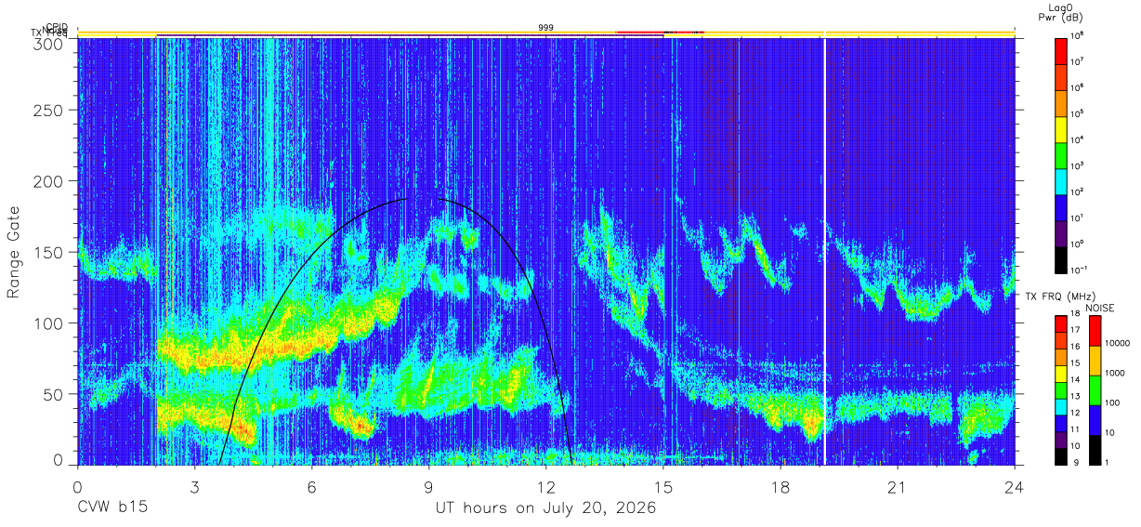Click the red segment of TX FRQ colorbar
This screenshot has width=1141, height=527.
click(x=1061, y=323)
